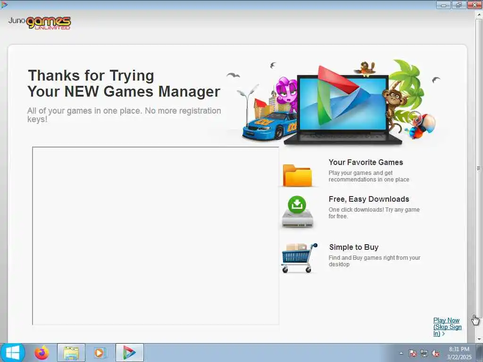Click 'Find and Buy games right from' description
Image resolution: width=483 pixels, height=362 pixels.
374,261
